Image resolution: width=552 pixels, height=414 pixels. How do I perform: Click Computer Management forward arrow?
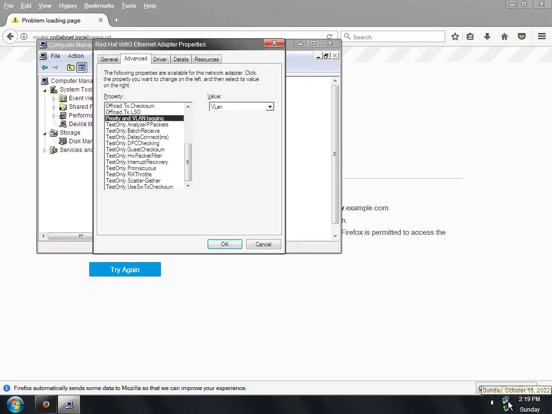coord(56,68)
